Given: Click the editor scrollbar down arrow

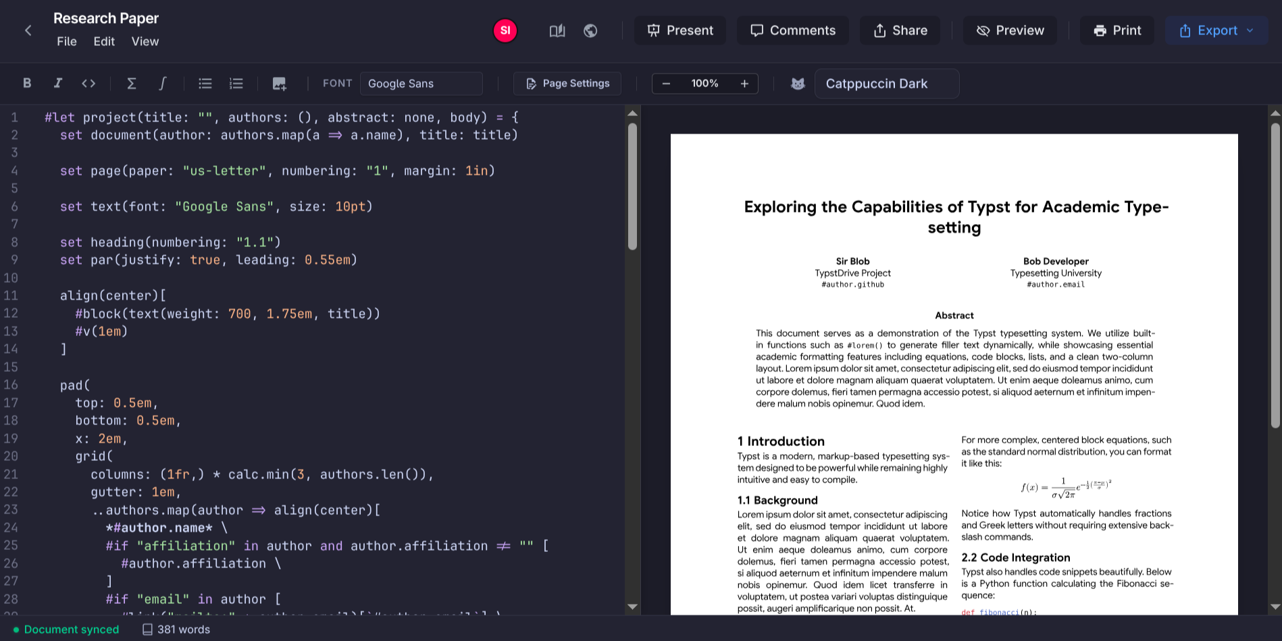Looking at the screenshot, I should [x=632, y=607].
